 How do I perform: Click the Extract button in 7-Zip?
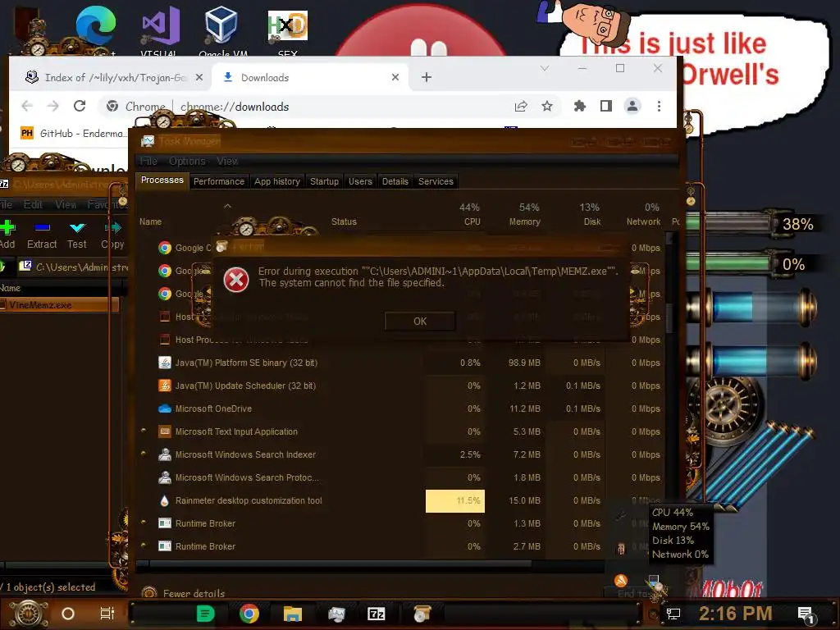click(x=42, y=235)
